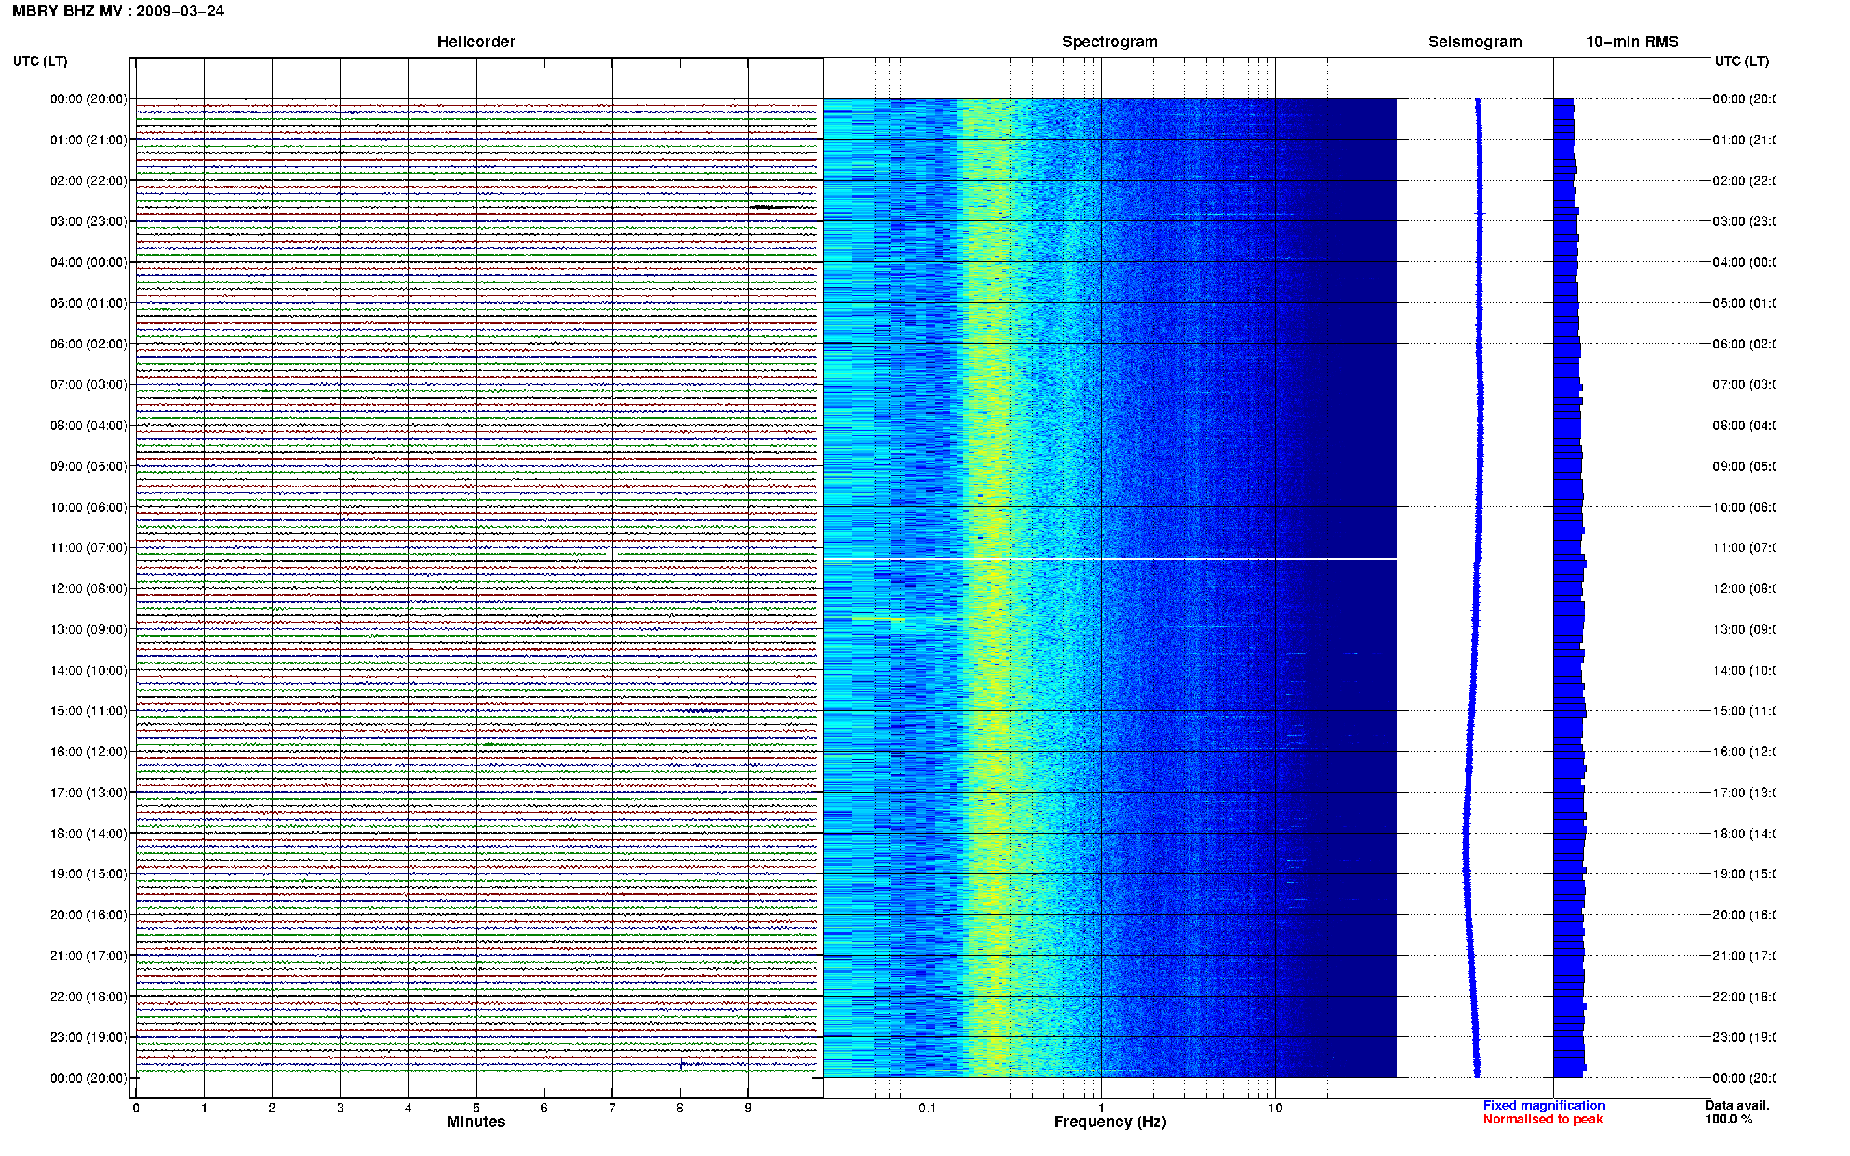The height and width of the screenshot is (1156, 1850).
Task: Click left axis label '20:00 (16:00)'
Action: click(88, 914)
